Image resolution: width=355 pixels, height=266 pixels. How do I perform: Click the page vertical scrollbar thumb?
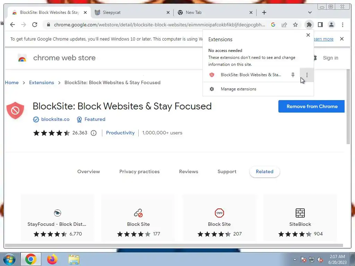coord(348,106)
